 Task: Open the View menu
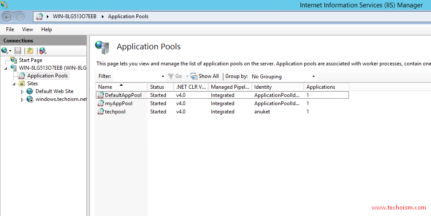[27, 29]
